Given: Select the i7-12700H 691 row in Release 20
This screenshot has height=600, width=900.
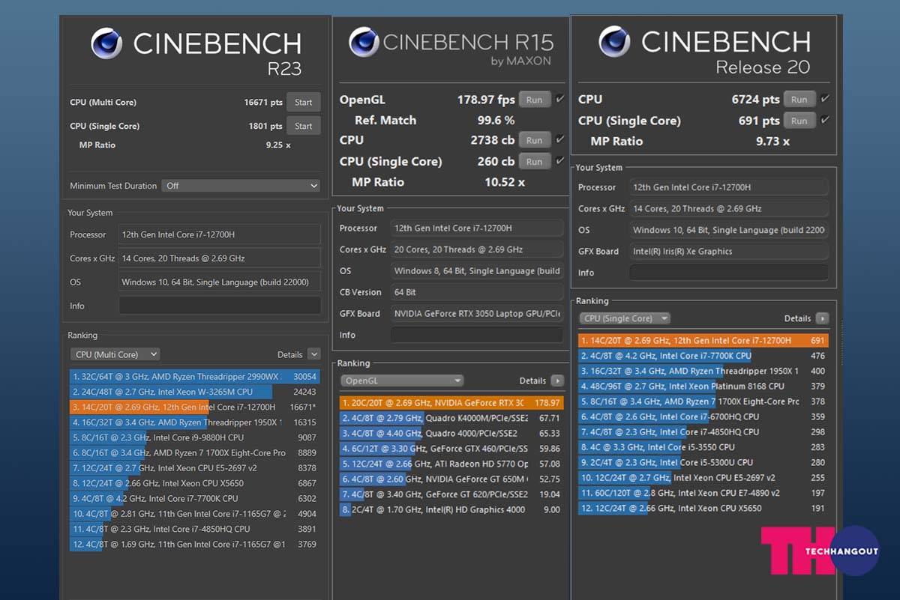Looking at the screenshot, I should 703,340.
